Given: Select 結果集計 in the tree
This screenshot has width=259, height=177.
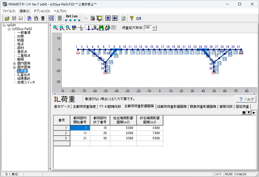Looking at the screenshot, I should click(24, 78).
